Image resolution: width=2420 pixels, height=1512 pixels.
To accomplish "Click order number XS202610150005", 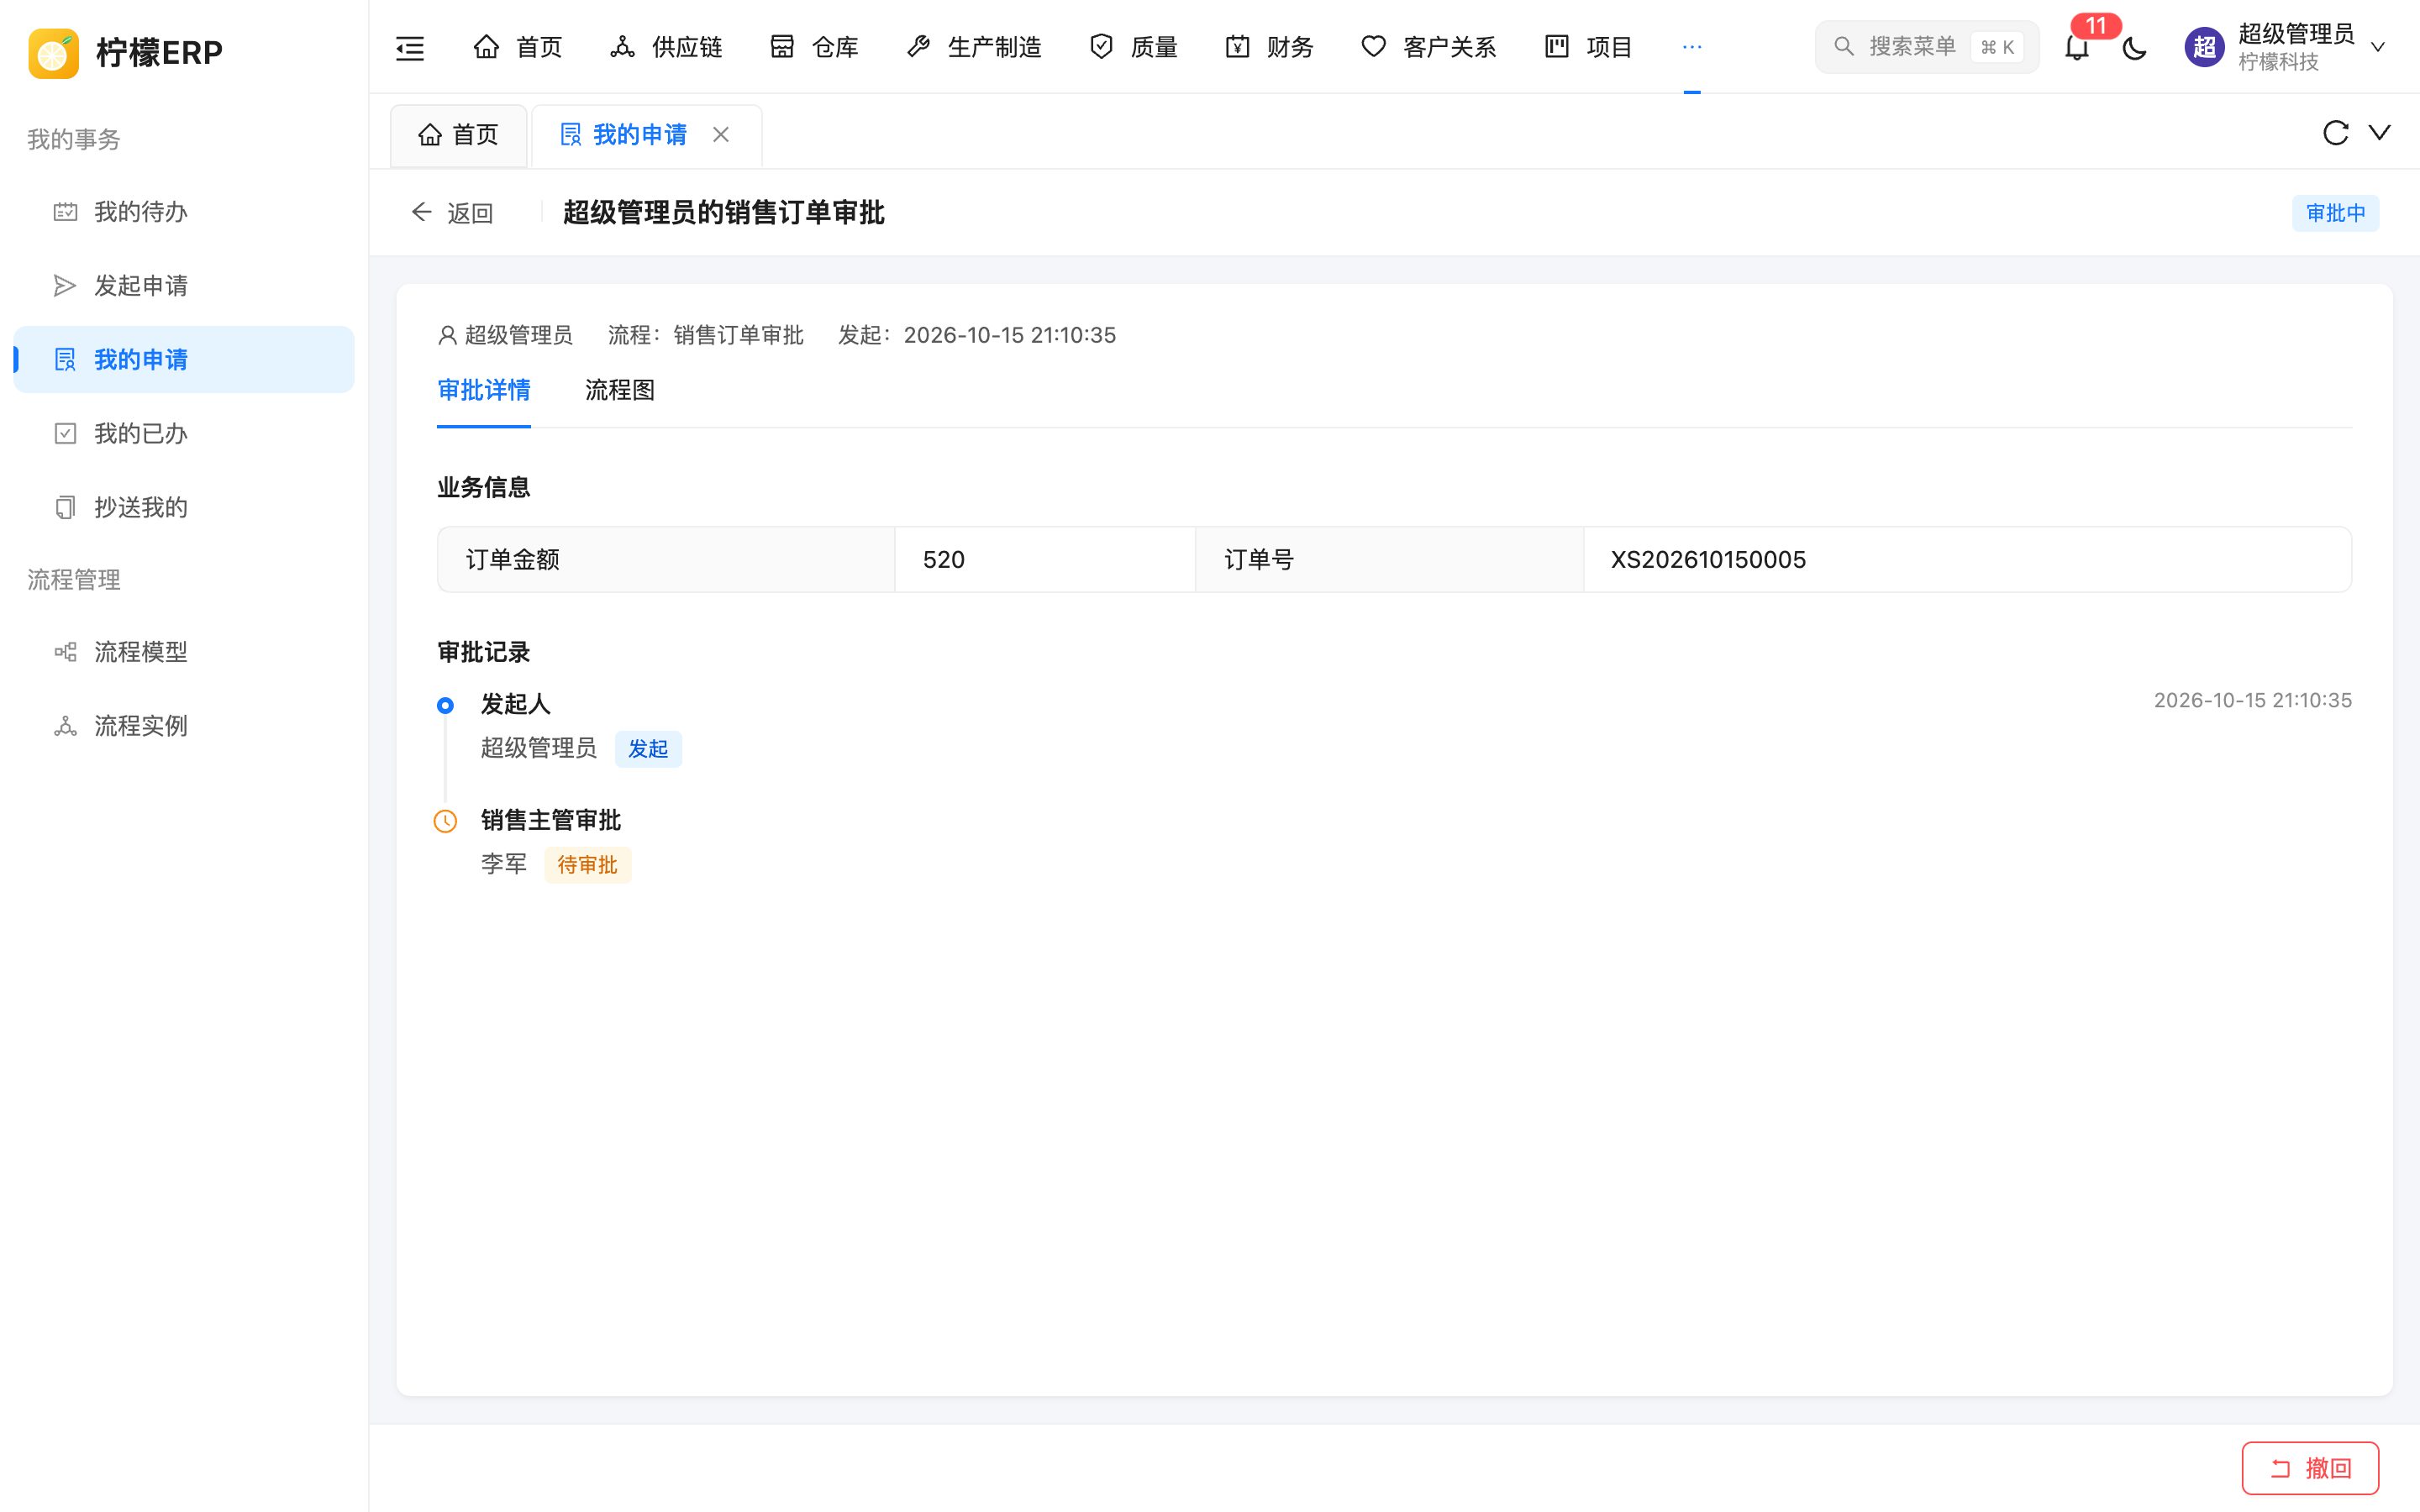I will [1708, 560].
